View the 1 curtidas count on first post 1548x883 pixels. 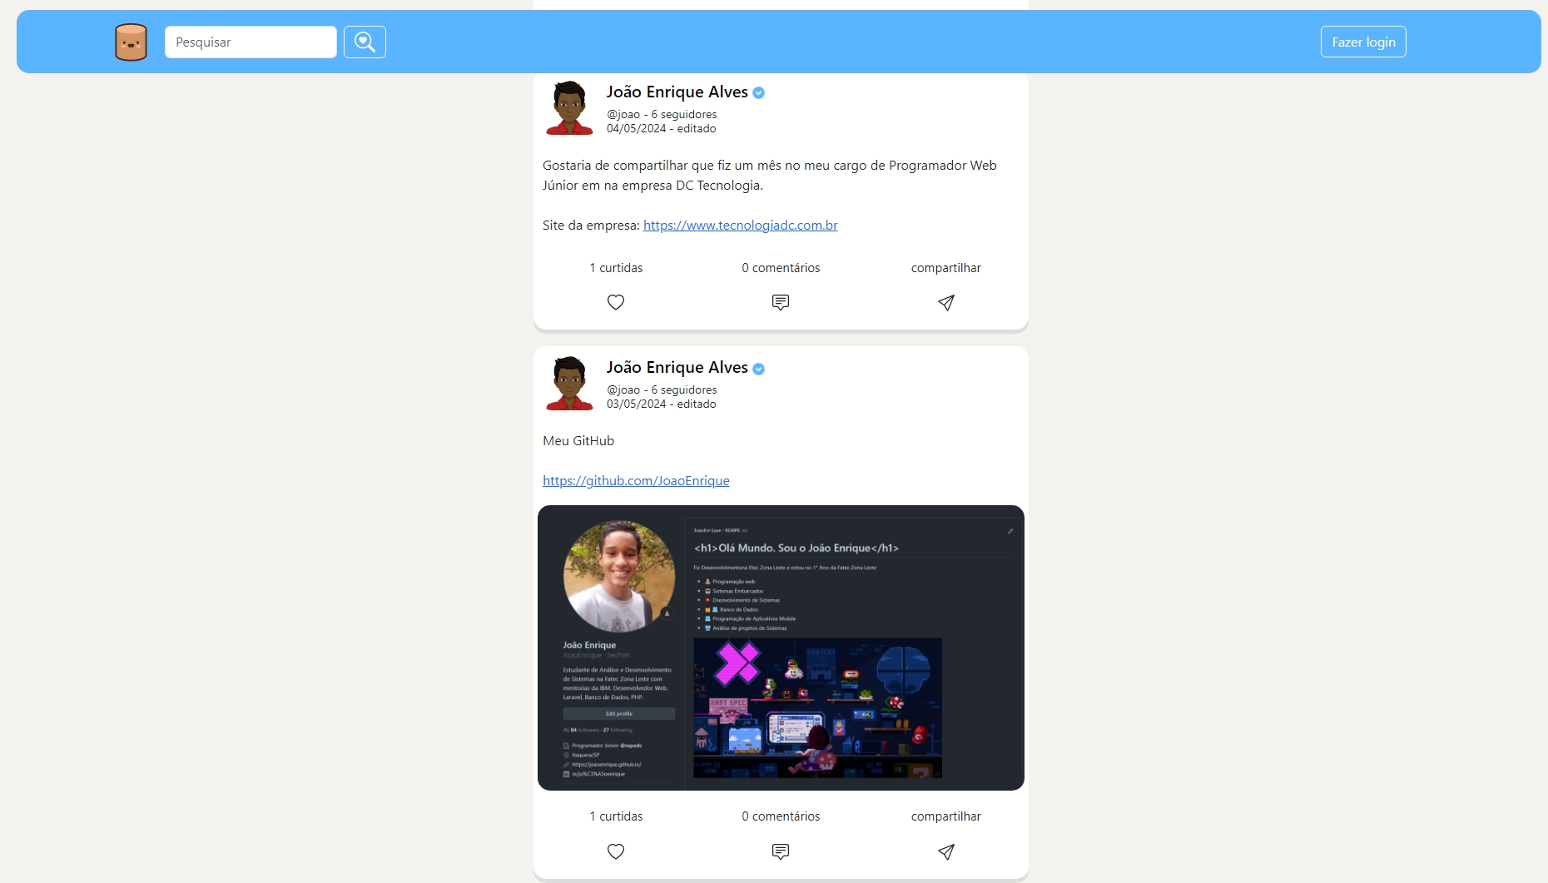point(616,268)
